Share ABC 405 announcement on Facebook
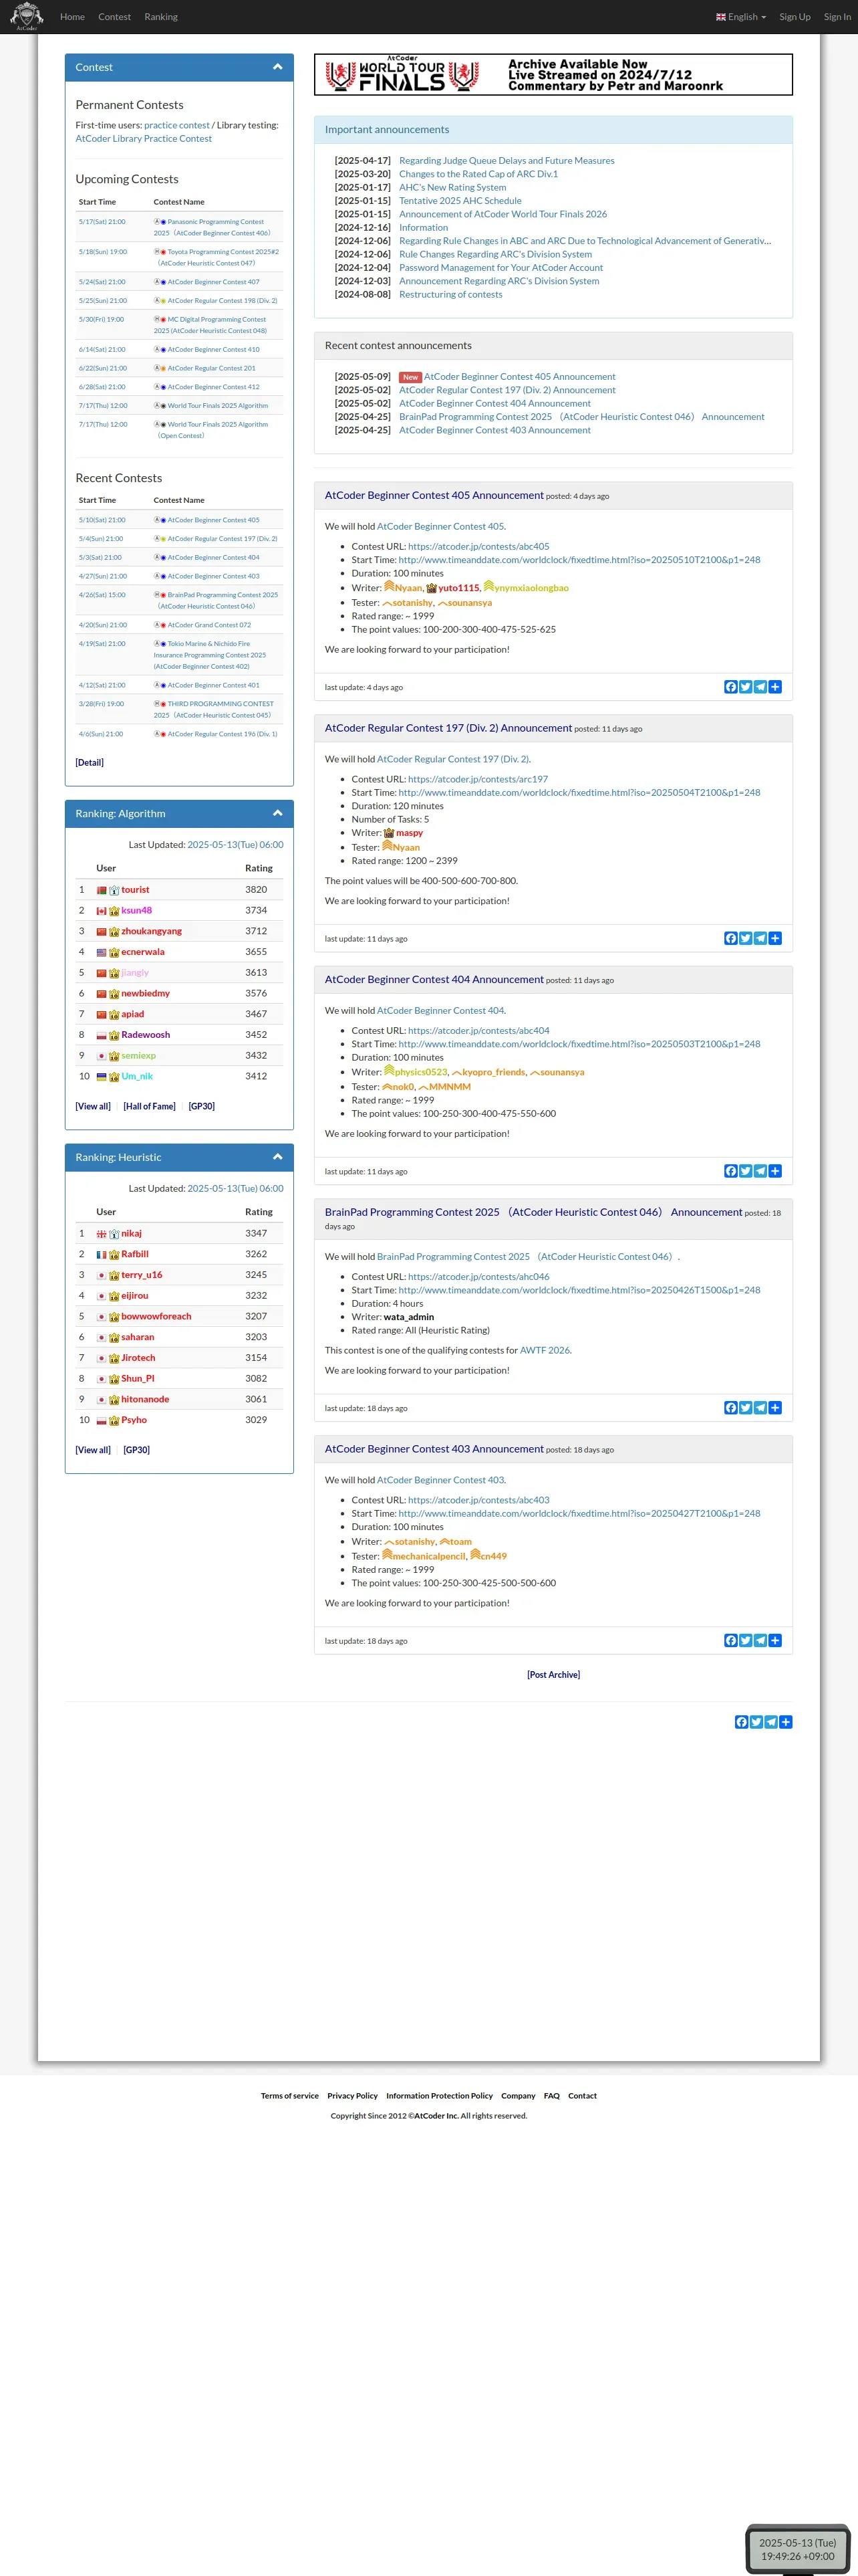Image resolution: width=858 pixels, height=2576 pixels. pos(730,687)
